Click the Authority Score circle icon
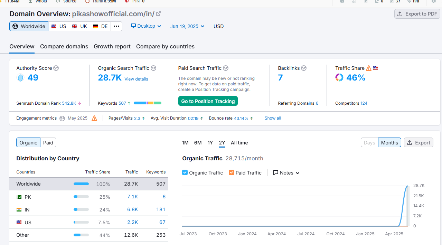This screenshot has width=442, height=245. click(x=20, y=78)
